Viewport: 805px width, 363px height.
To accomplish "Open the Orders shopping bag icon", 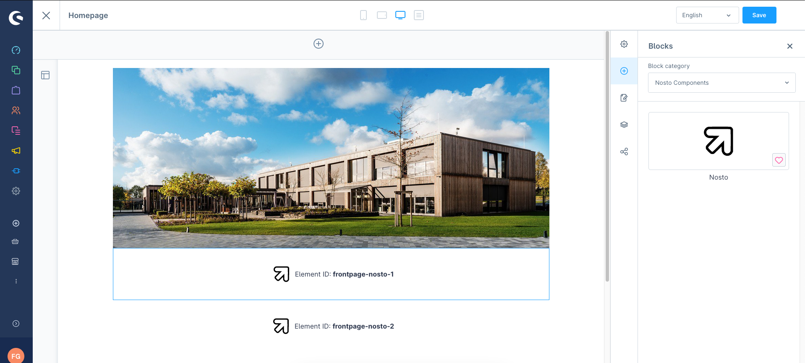I will coord(16,90).
